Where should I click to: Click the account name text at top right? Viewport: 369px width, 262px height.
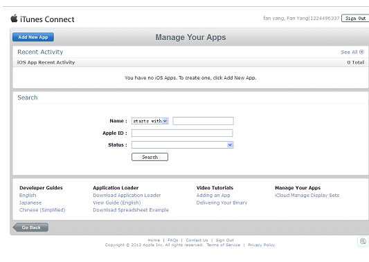(301, 18)
